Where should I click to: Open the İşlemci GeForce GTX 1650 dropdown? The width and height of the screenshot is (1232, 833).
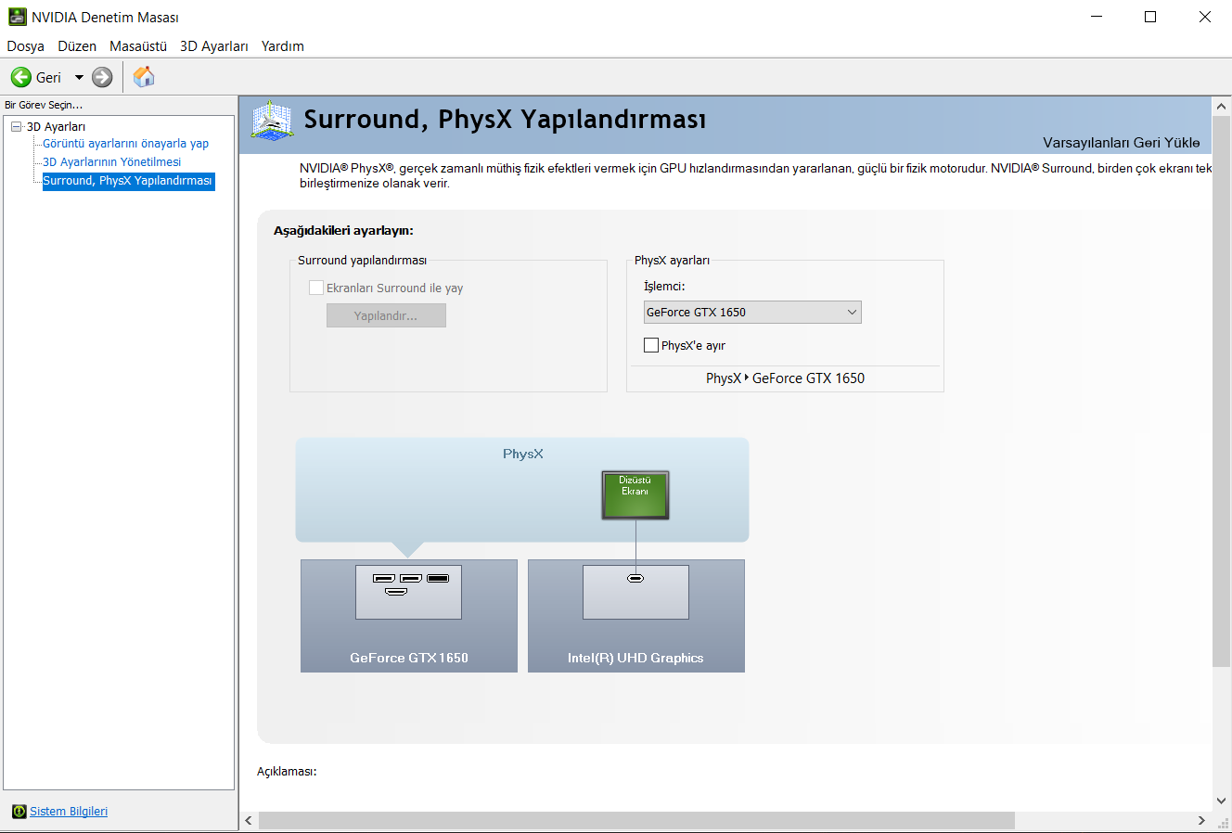(x=752, y=313)
